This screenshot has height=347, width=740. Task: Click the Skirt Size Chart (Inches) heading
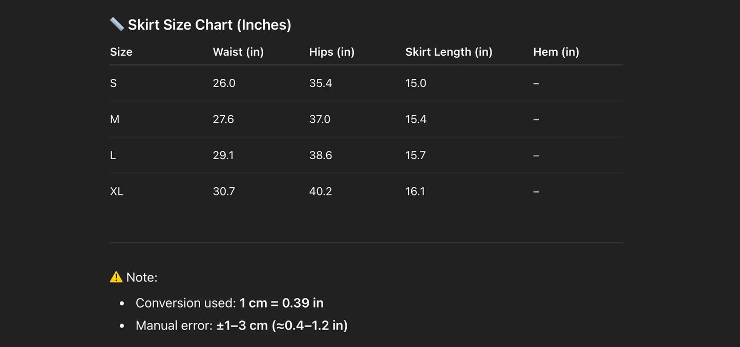click(209, 25)
